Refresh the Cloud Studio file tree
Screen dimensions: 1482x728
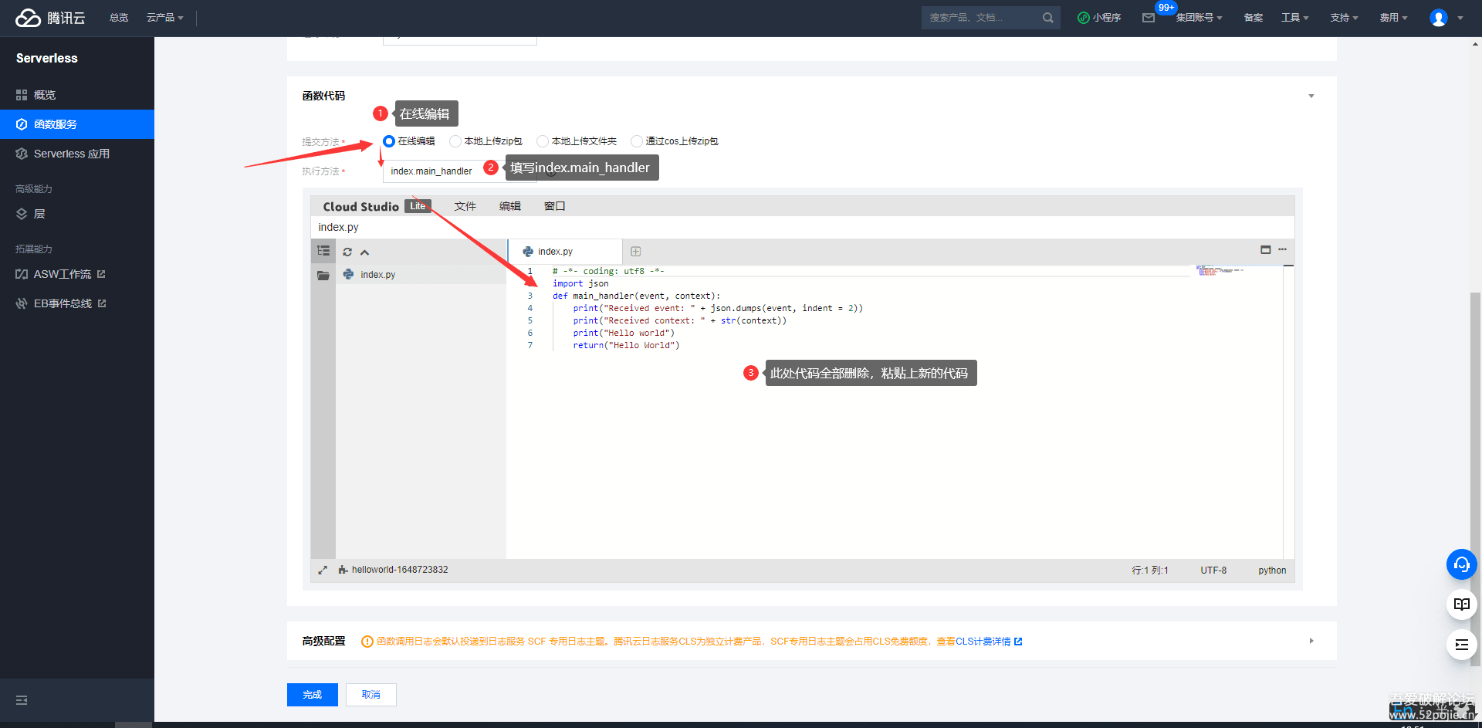click(x=347, y=252)
